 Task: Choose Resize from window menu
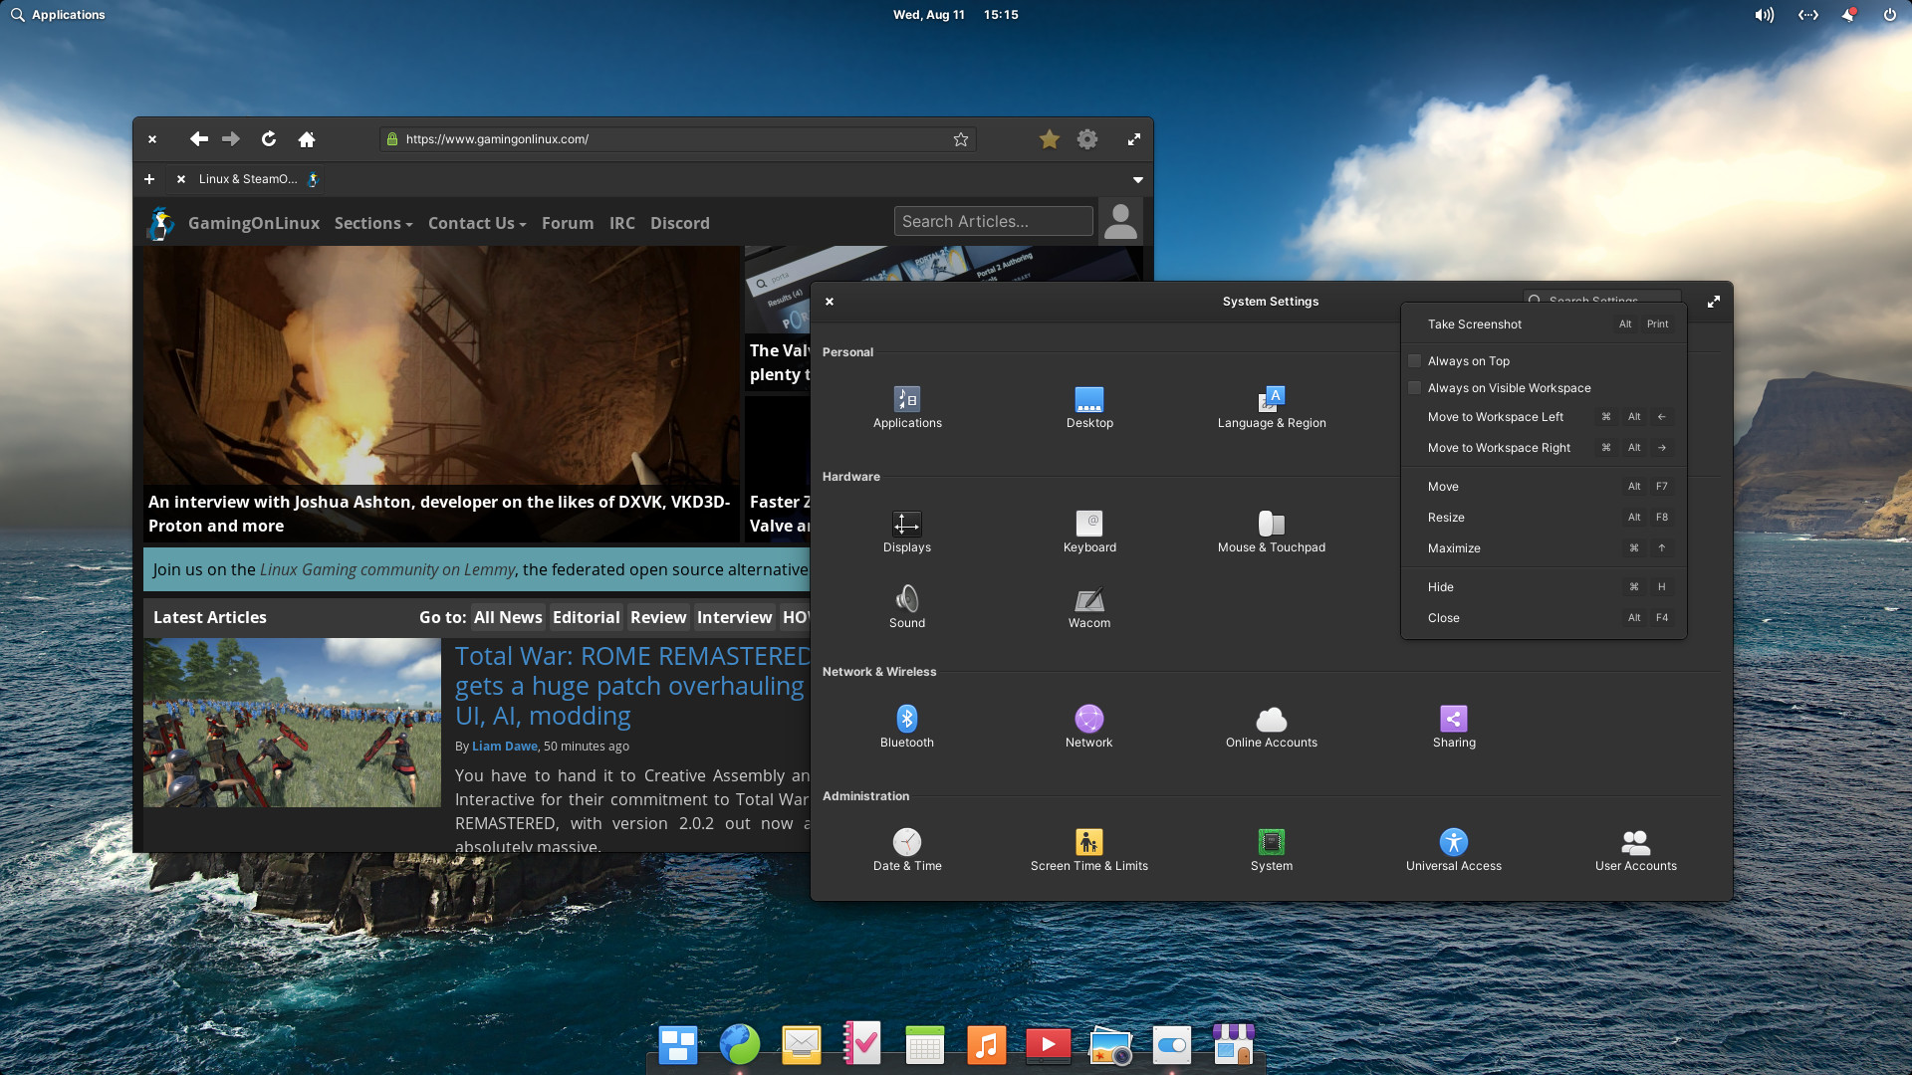pyautogui.click(x=1544, y=518)
